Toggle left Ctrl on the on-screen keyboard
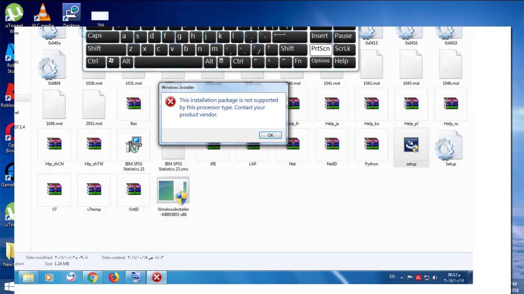 coord(95,62)
